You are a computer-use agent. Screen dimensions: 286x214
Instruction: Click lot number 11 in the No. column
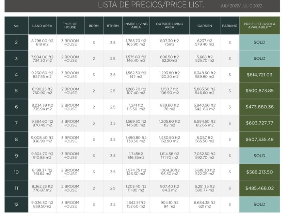tap(16, 188)
